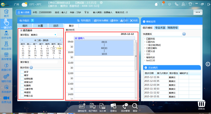
Task: Open the 数据分析 sidebar icon
Action: click(x=6, y=67)
